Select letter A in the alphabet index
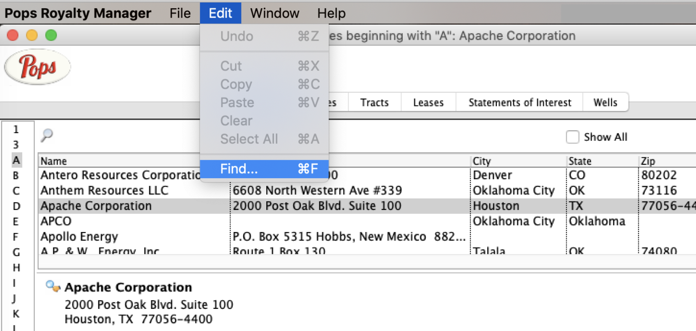 pyautogui.click(x=16, y=160)
